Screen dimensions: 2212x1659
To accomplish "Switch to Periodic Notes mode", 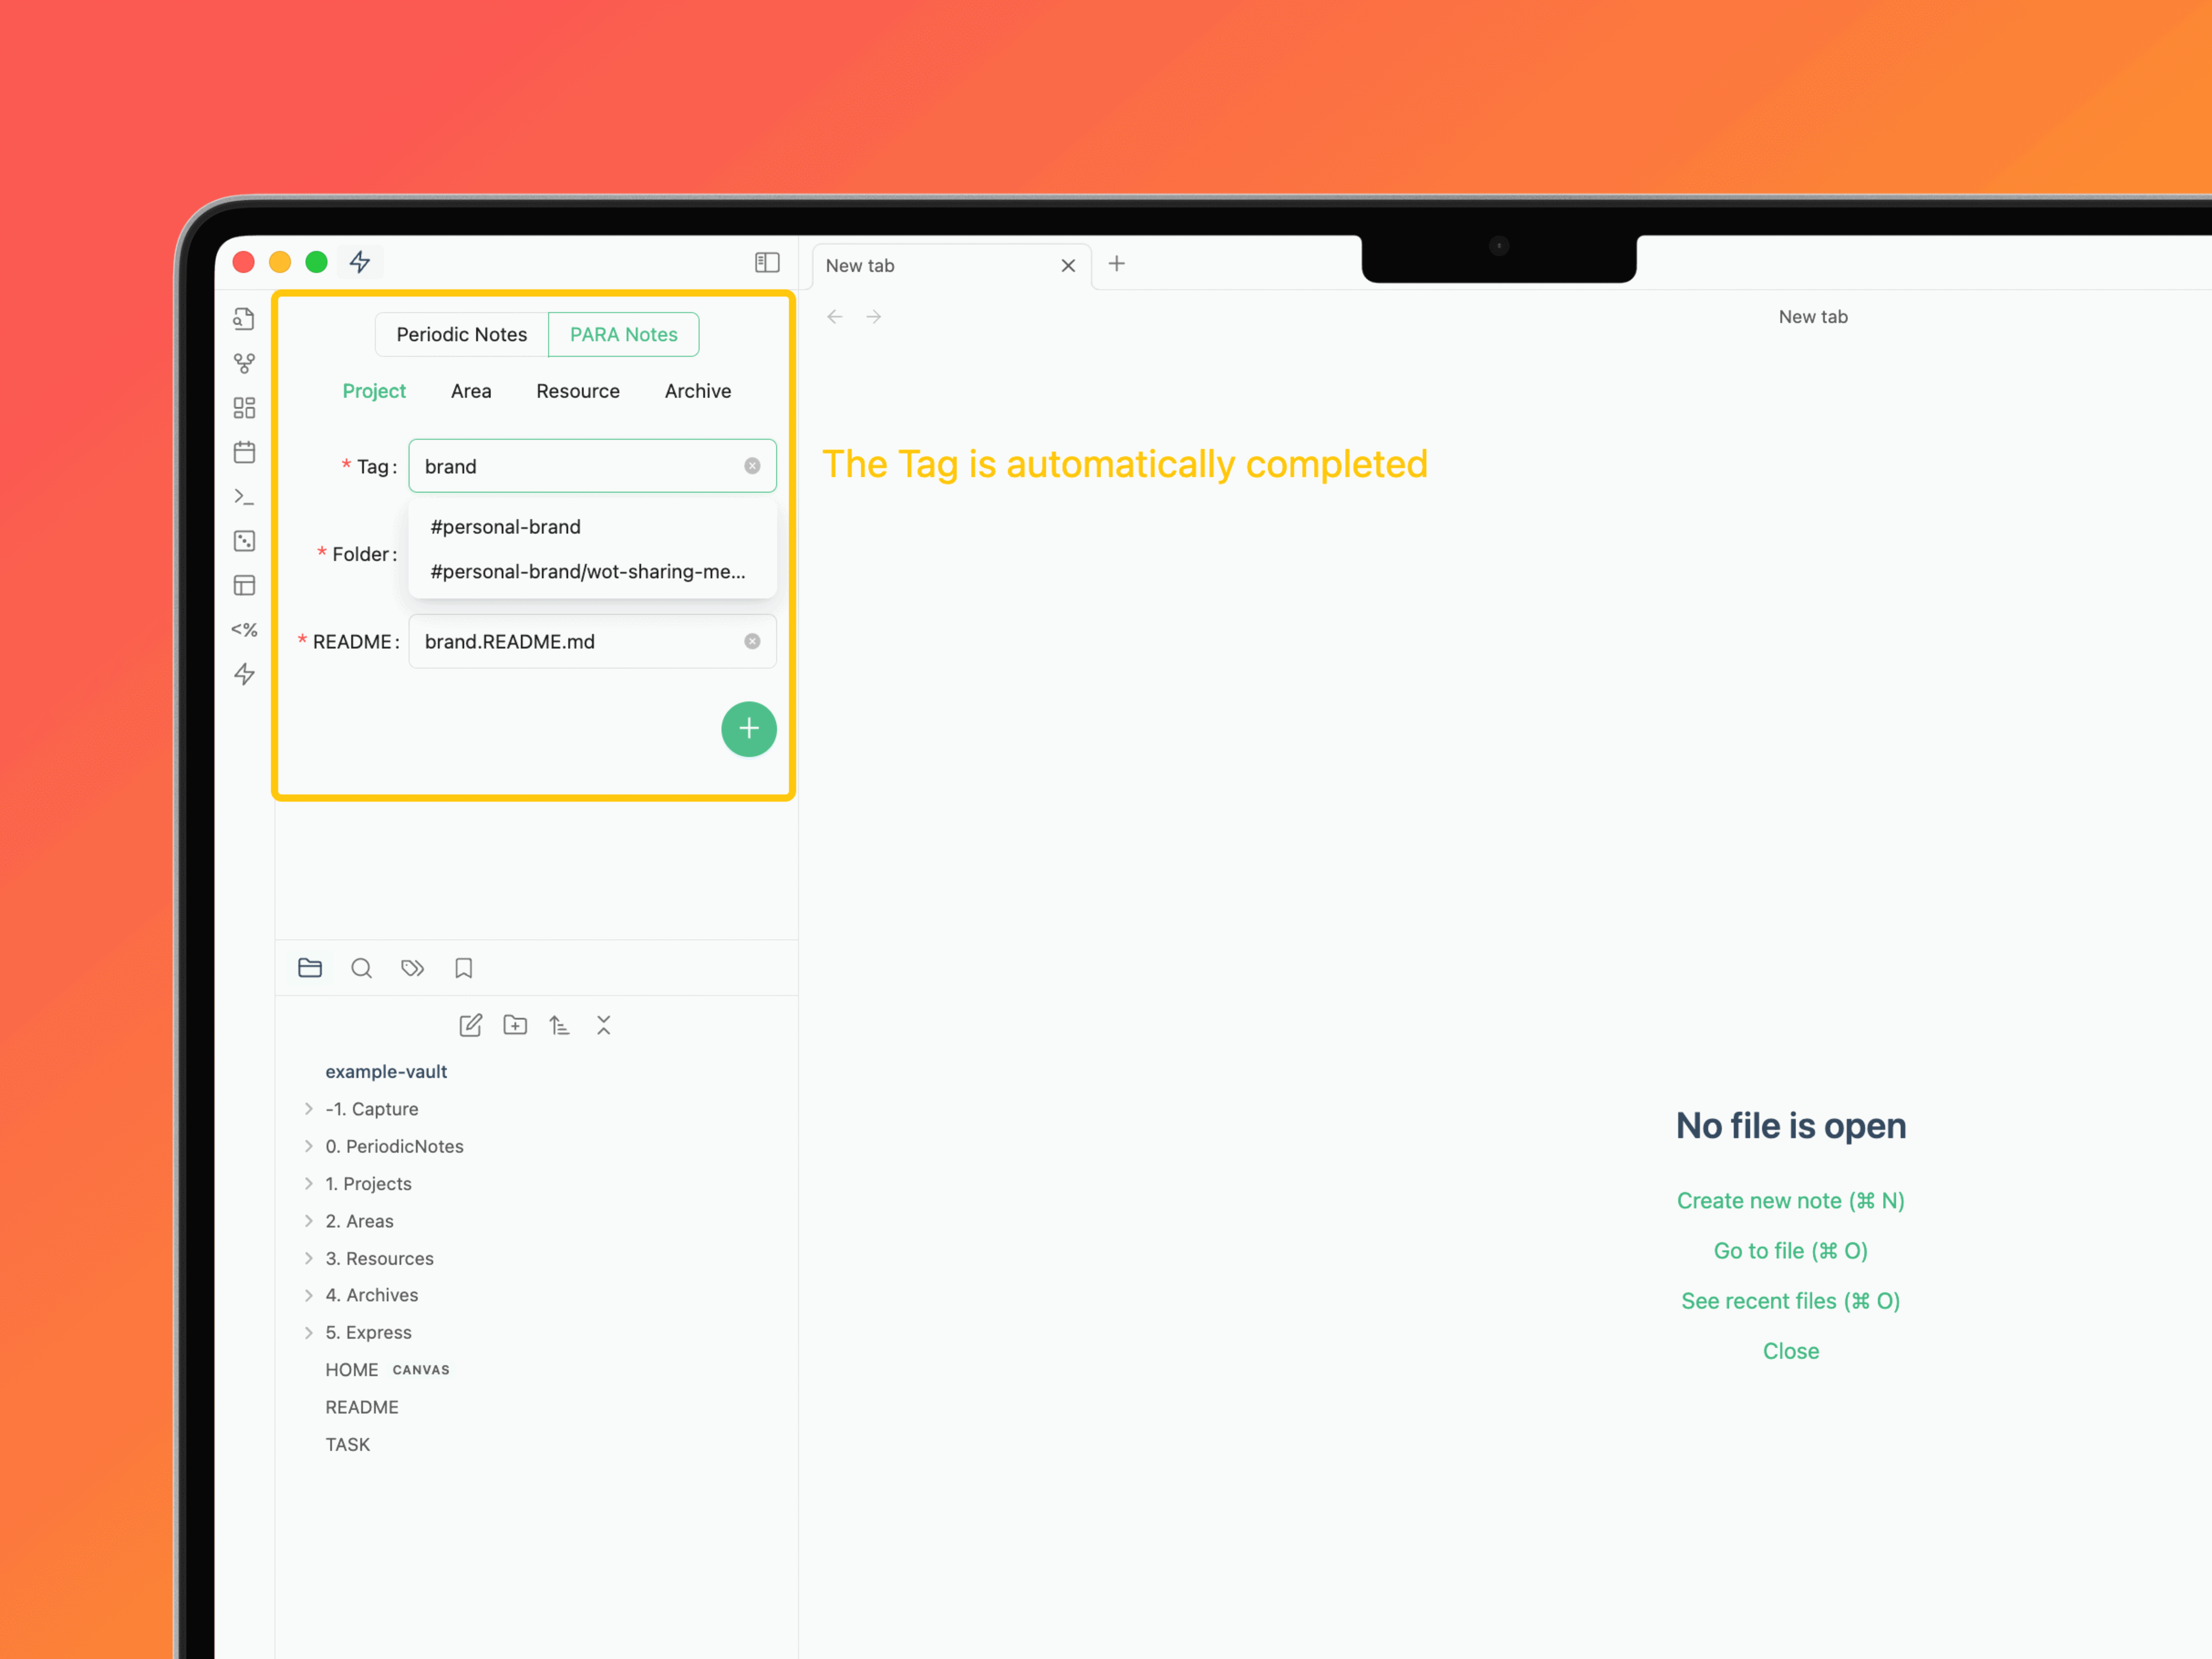I will pos(461,334).
